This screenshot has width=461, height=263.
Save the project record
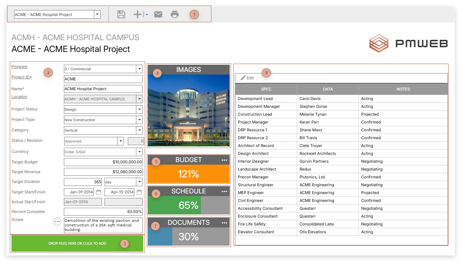[x=121, y=14]
